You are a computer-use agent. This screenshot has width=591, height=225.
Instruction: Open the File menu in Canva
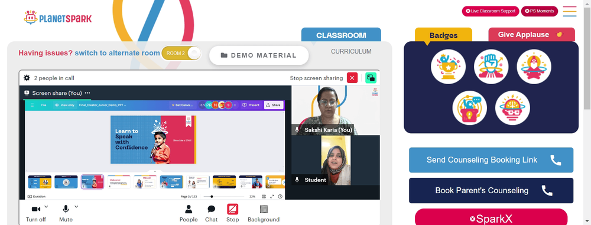(x=44, y=105)
